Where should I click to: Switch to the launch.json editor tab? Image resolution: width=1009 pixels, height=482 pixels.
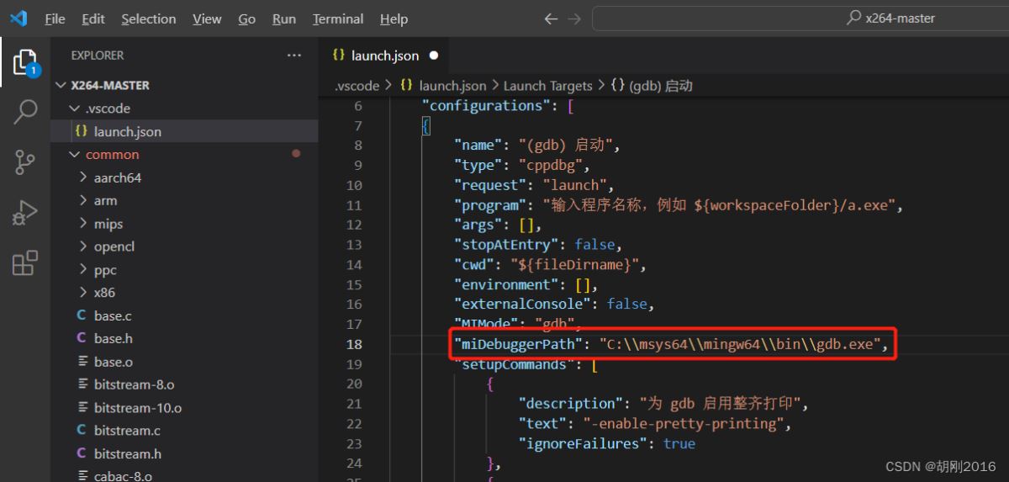point(385,56)
